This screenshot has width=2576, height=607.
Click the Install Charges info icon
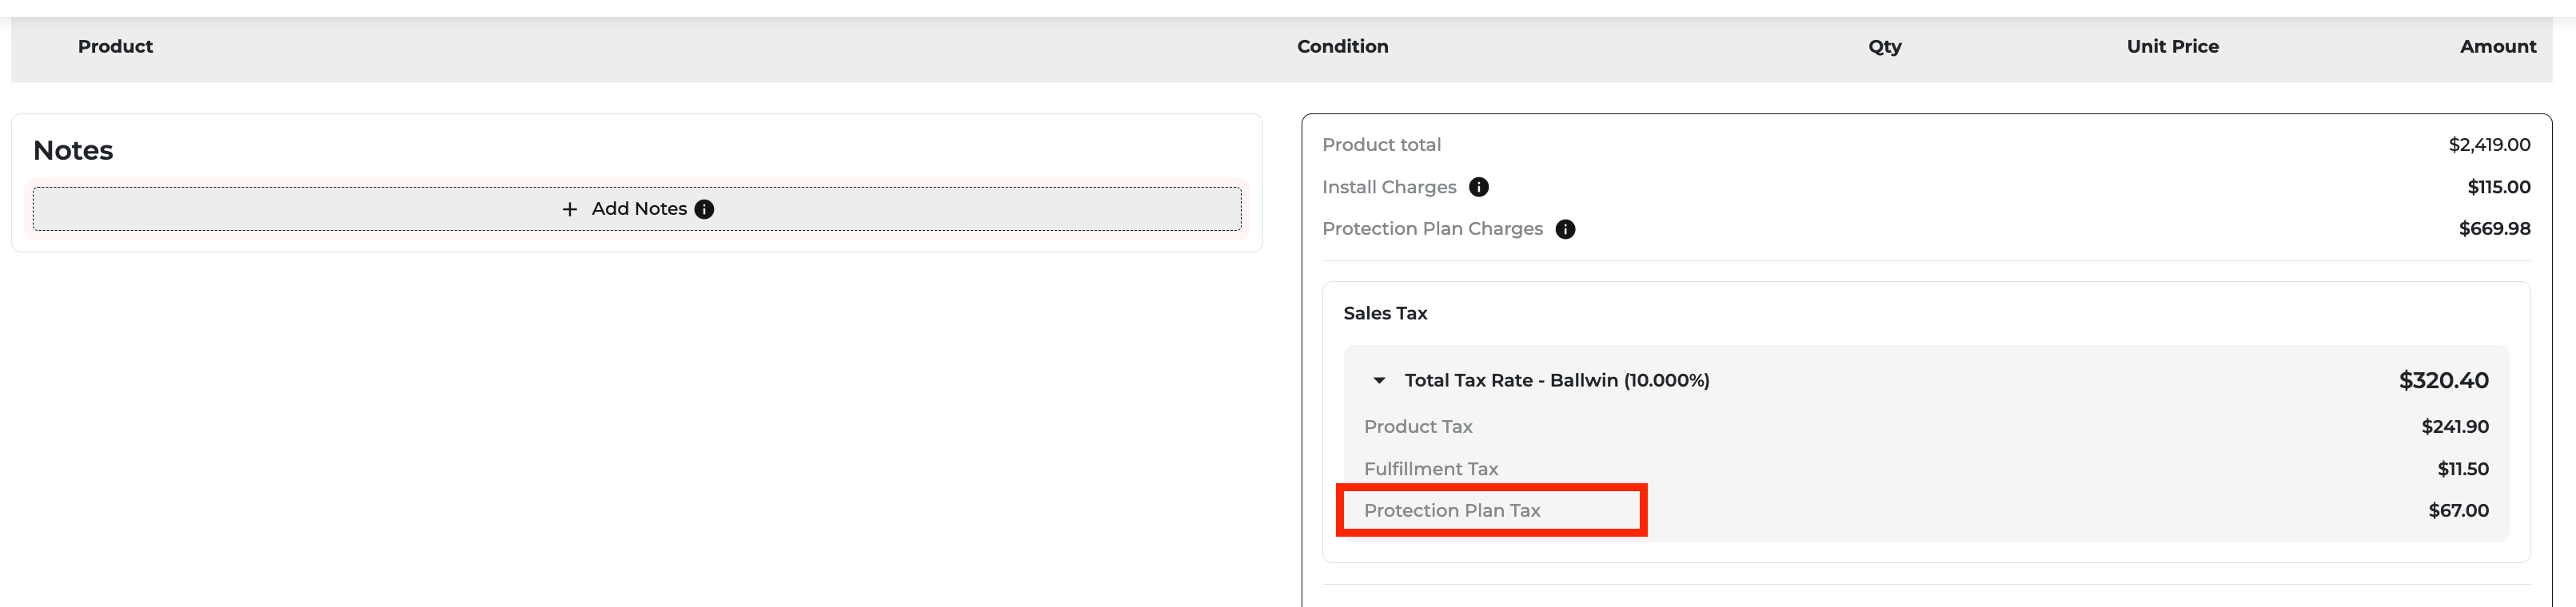click(1479, 187)
